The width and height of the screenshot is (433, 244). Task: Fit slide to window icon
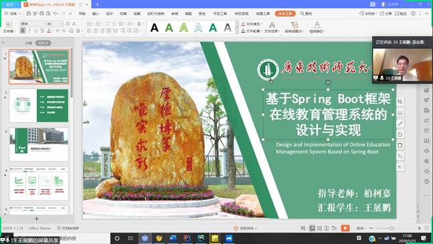(x=427, y=228)
